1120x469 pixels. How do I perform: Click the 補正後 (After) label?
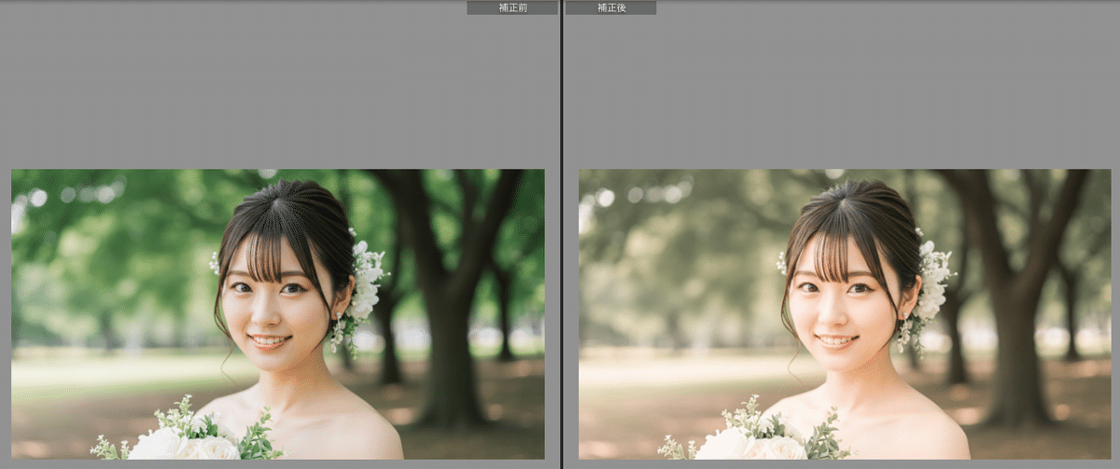[610, 7]
